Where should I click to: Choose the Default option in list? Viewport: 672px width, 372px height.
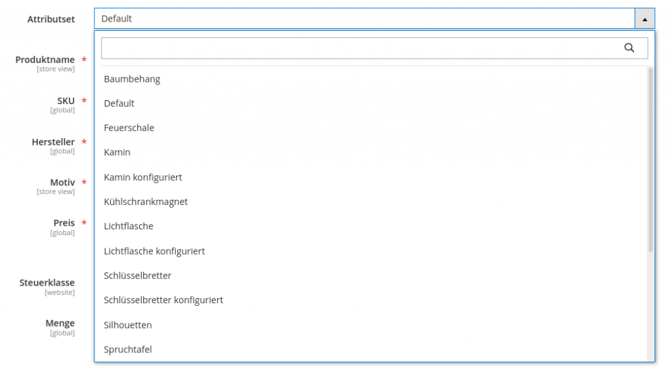point(119,103)
